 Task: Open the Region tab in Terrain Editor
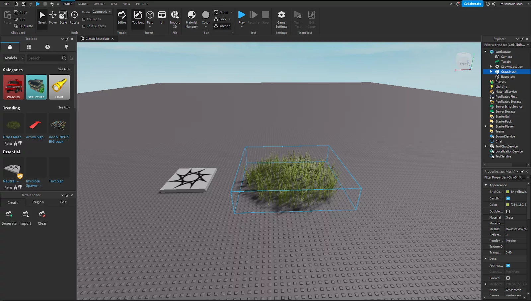tap(38, 202)
